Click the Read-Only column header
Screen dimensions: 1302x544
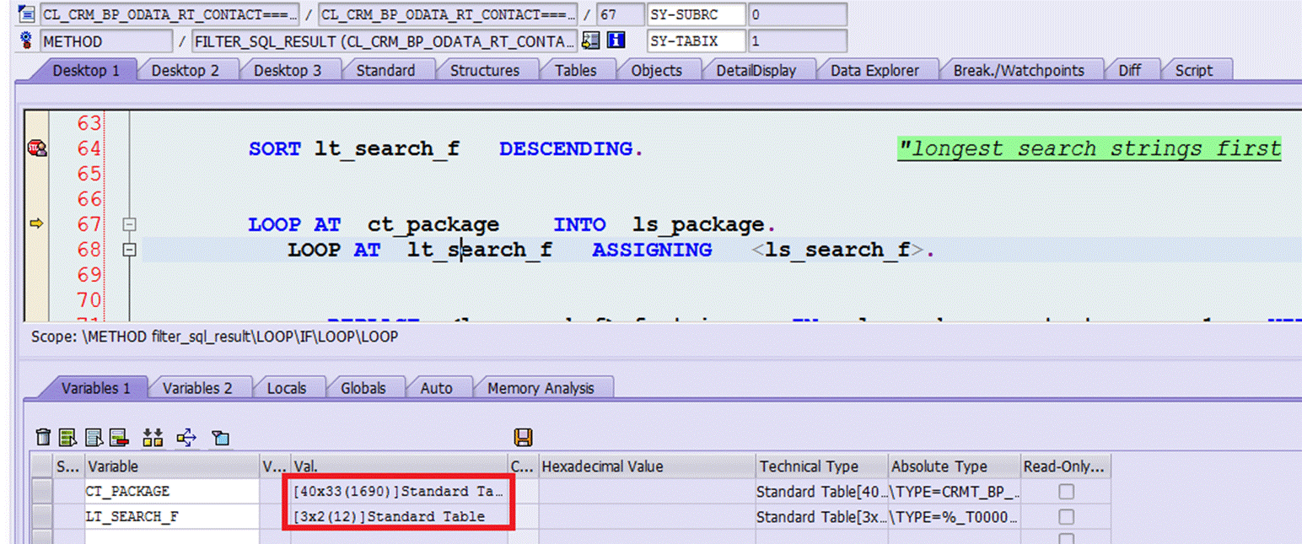coord(1066,466)
